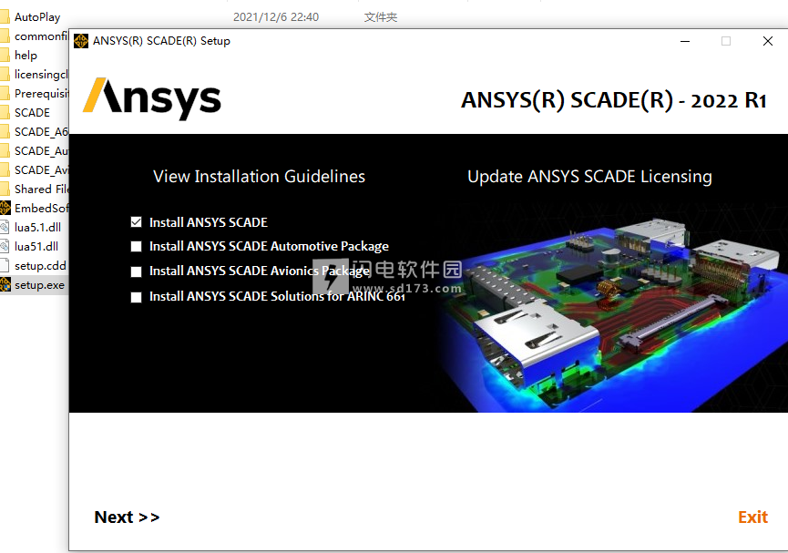Enable Install ANSYS SCADE Automotive Package checkbox

(136, 246)
